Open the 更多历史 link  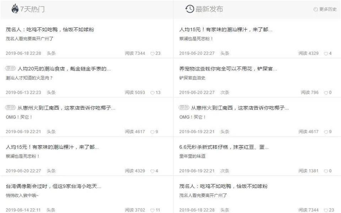click(328, 9)
